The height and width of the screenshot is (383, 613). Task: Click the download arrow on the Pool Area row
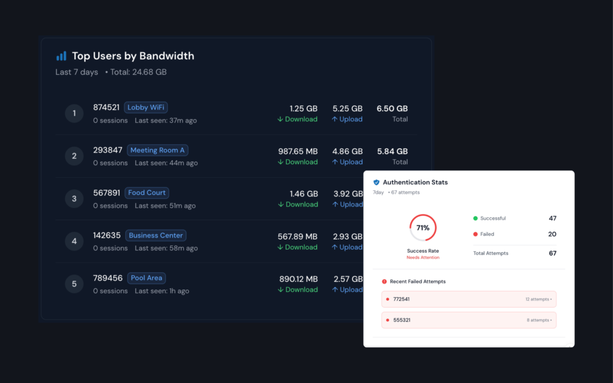tap(280, 290)
